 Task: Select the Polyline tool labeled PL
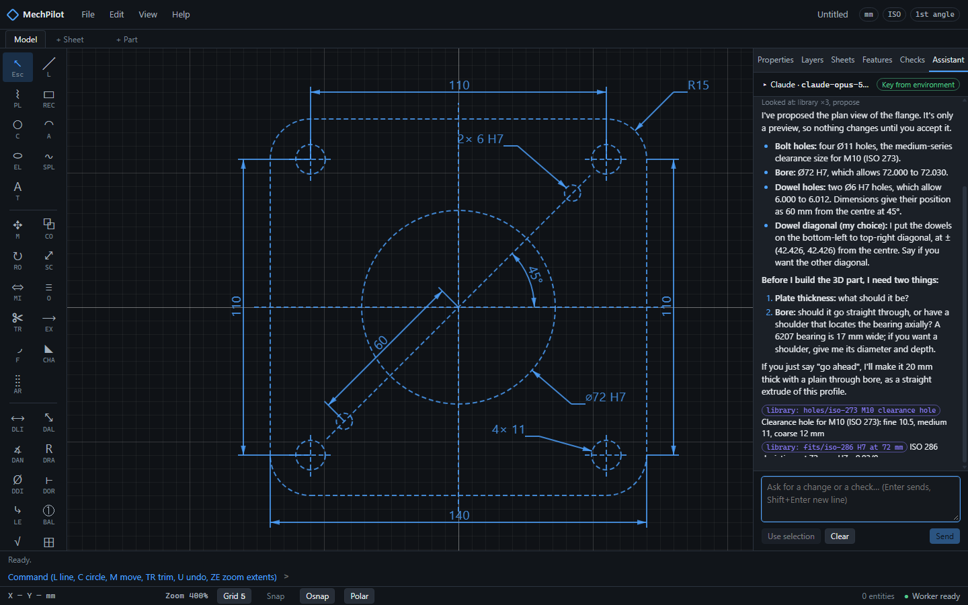(x=17, y=98)
